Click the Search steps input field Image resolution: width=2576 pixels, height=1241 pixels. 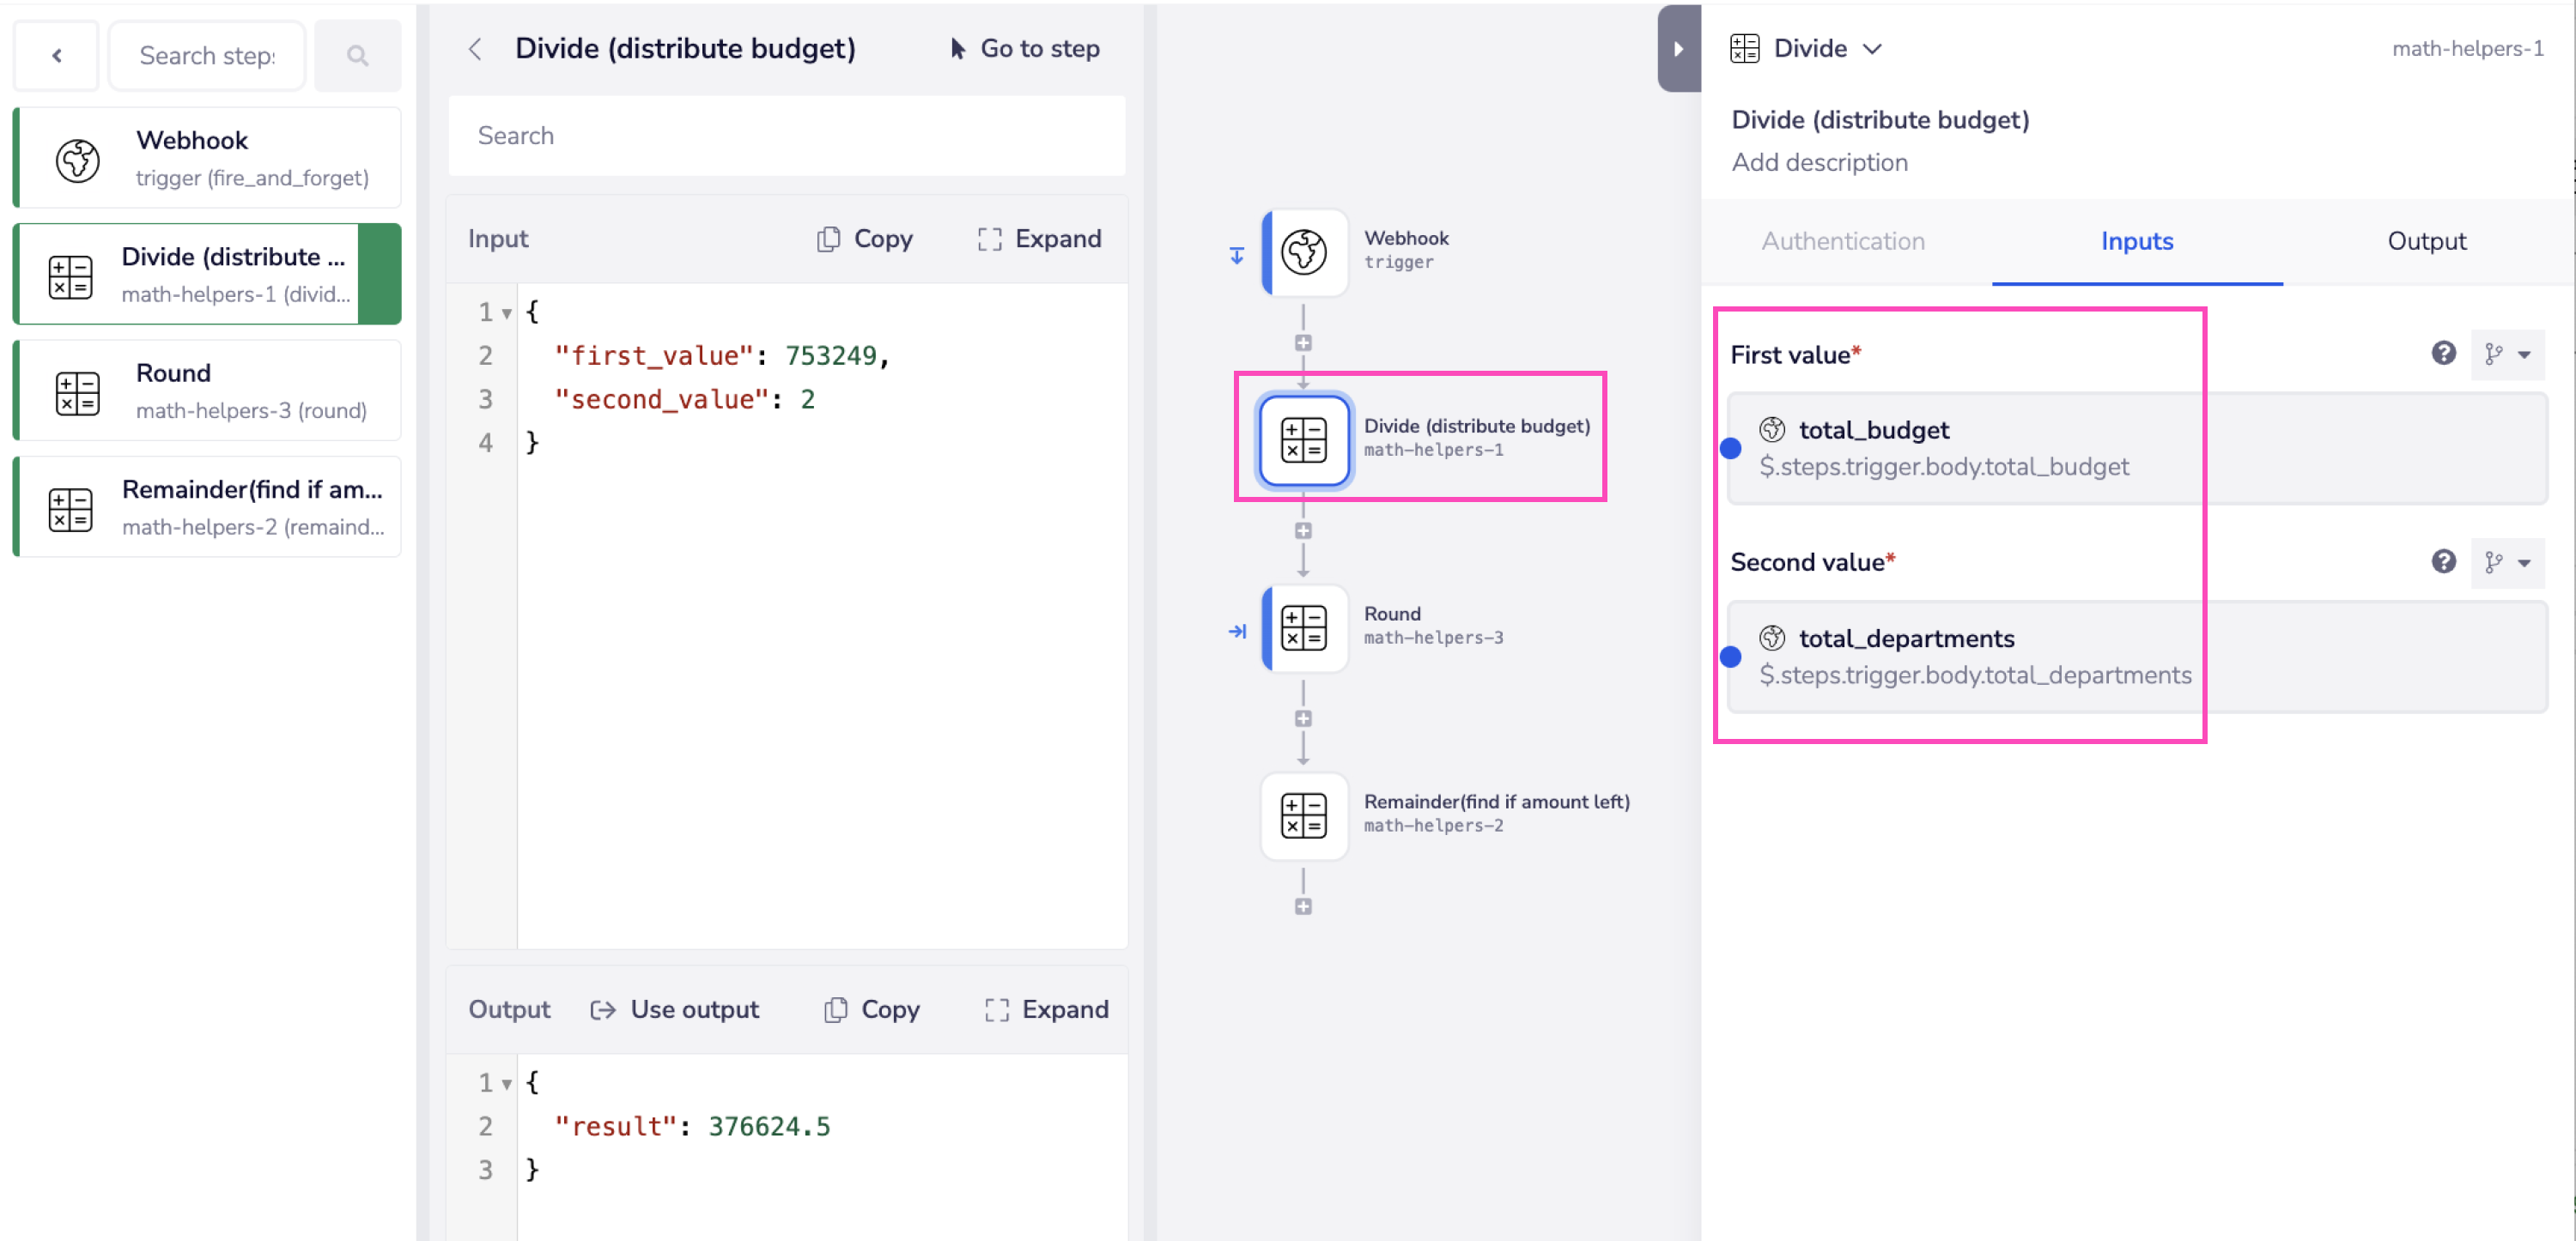tap(207, 56)
